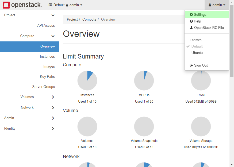
Task: Open the API Access page
Action: point(46,26)
